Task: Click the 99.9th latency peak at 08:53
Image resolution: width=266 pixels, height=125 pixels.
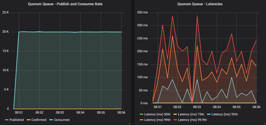Action: click(197, 16)
